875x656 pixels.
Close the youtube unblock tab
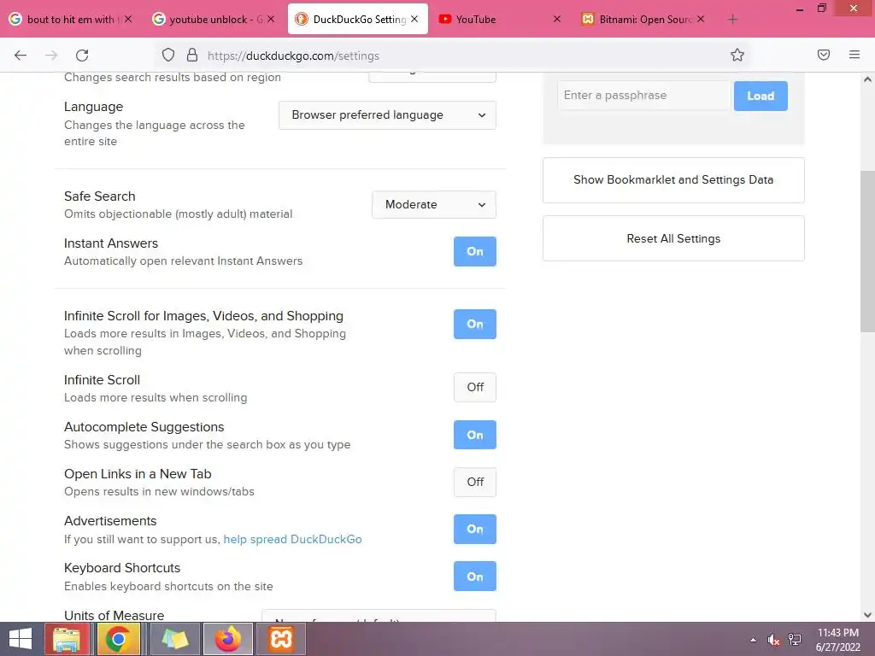tap(271, 19)
